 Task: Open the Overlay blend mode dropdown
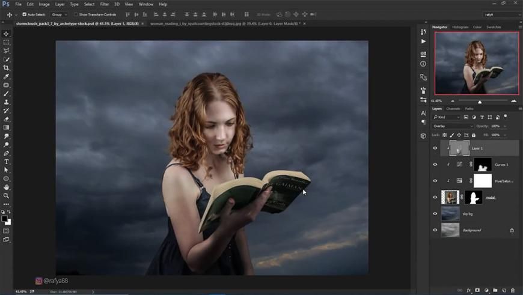[452, 126]
